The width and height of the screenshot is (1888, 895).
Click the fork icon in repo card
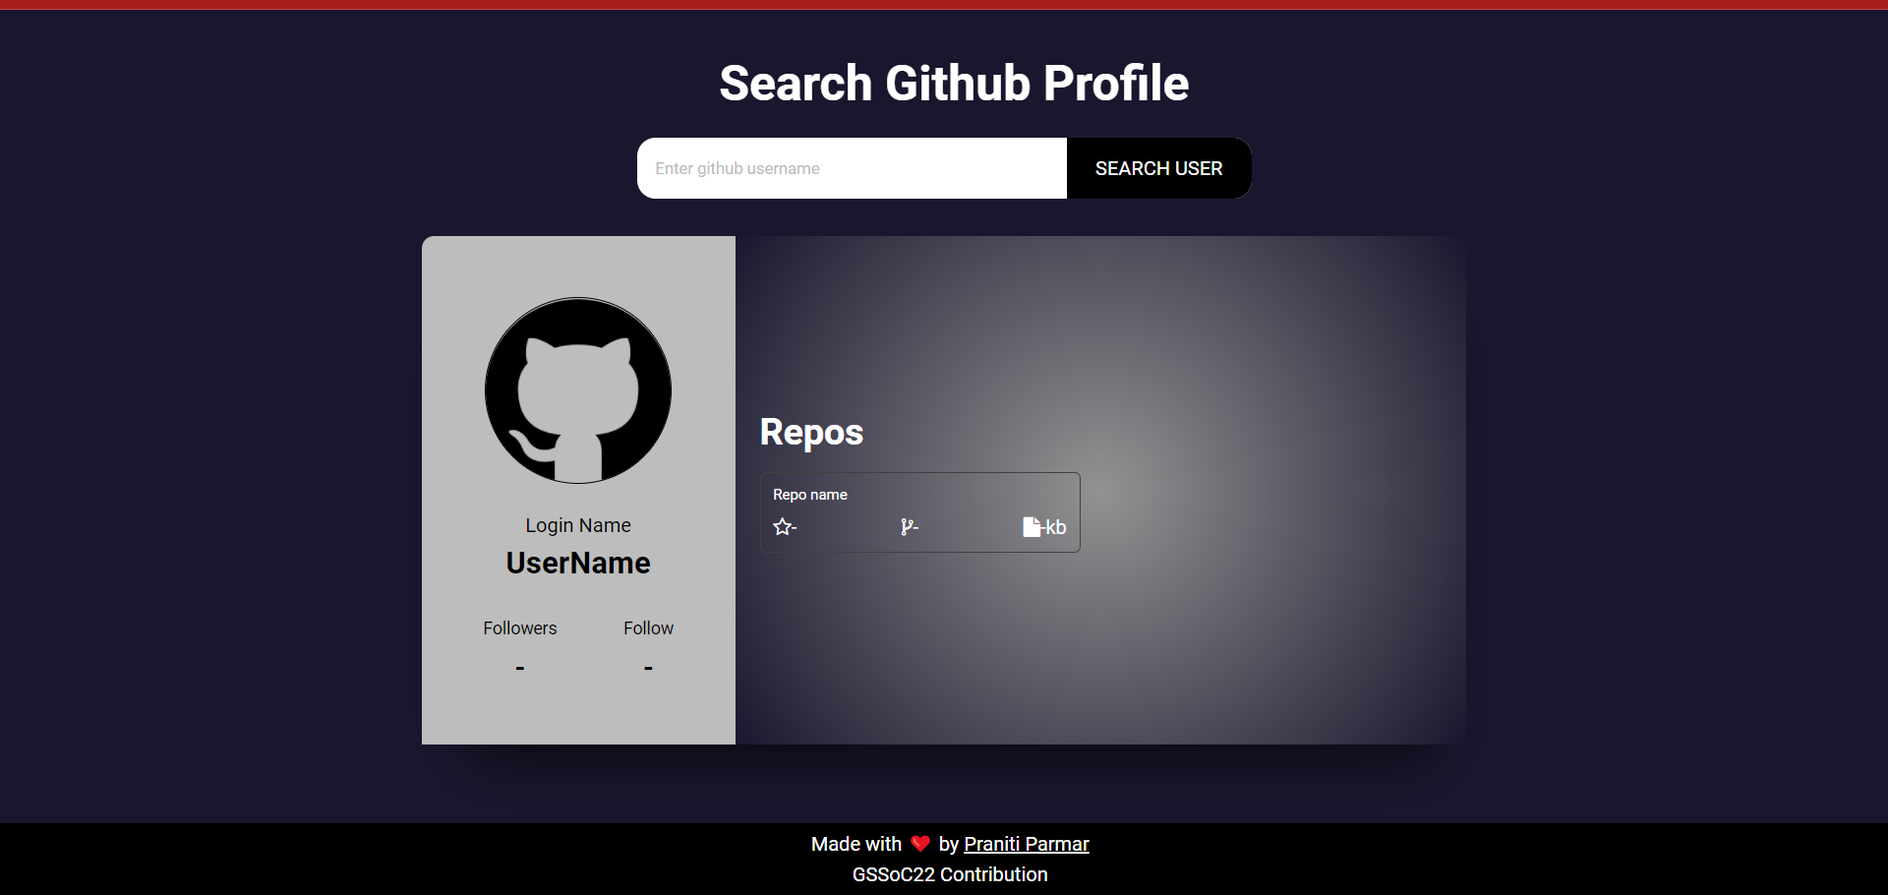point(906,527)
